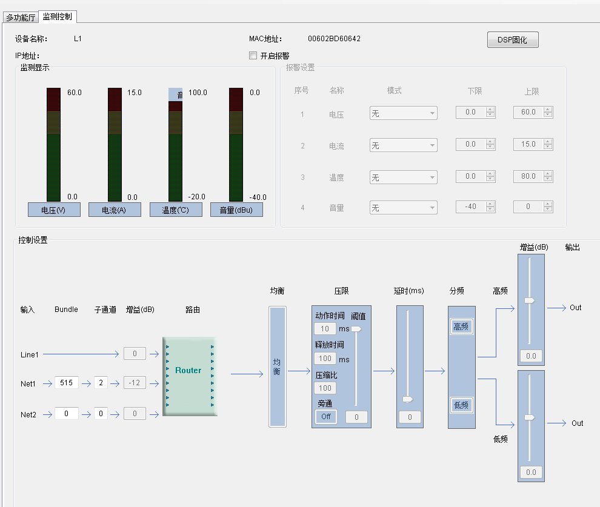600x507 pixels.
Task: Click the 延时 delay slider handle
Action: pos(408,399)
